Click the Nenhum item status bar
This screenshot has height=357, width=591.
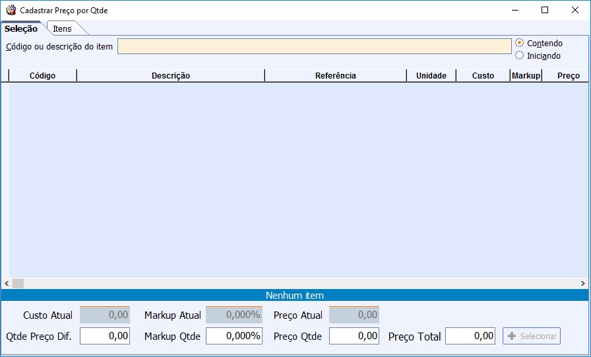[295, 295]
